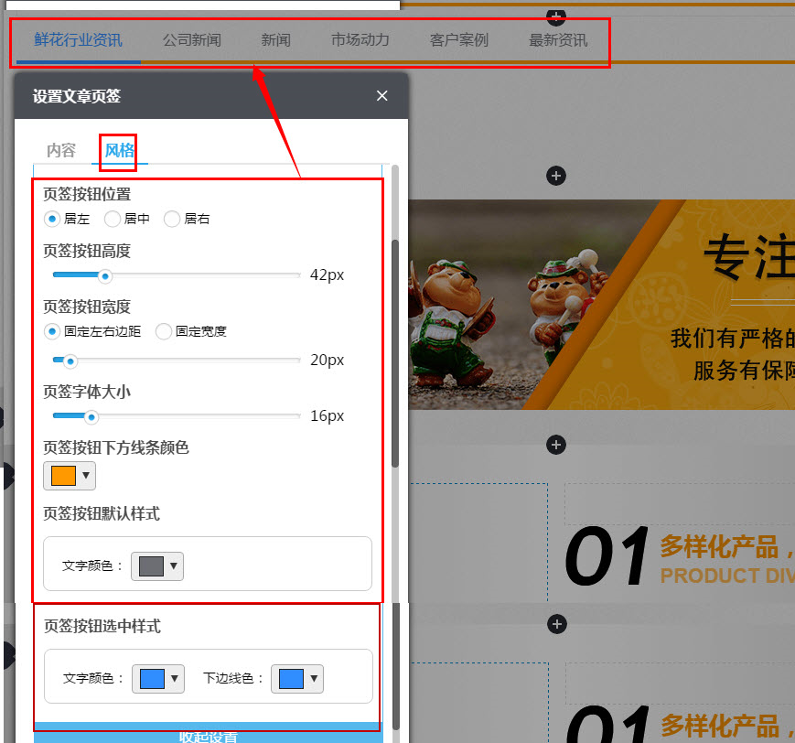The width and height of the screenshot is (795, 743).
Task: Click the plus icon above the navigation tab bar
Action: pyautogui.click(x=556, y=16)
